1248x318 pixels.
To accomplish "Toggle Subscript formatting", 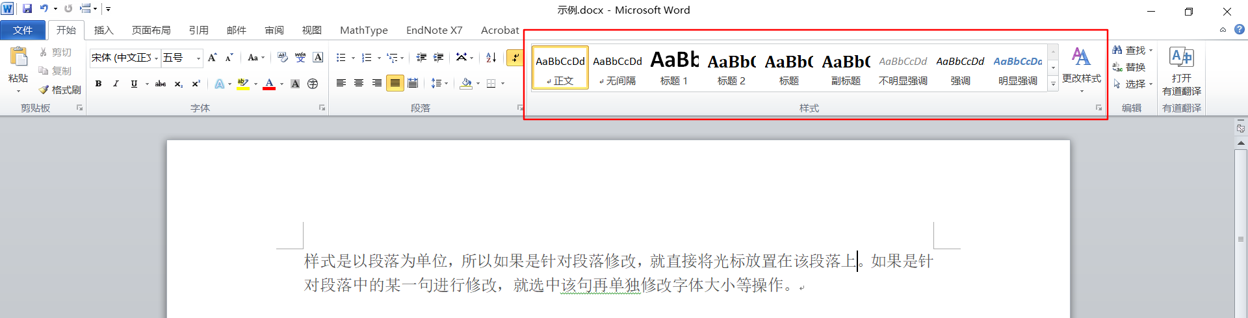I will [x=178, y=84].
